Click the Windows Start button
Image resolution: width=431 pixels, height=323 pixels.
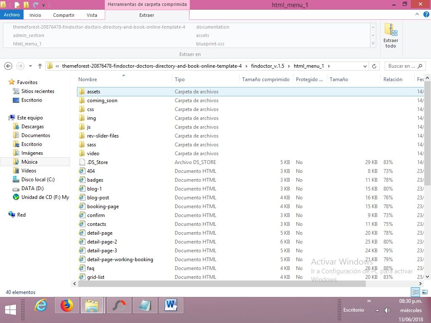pos(11,310)
